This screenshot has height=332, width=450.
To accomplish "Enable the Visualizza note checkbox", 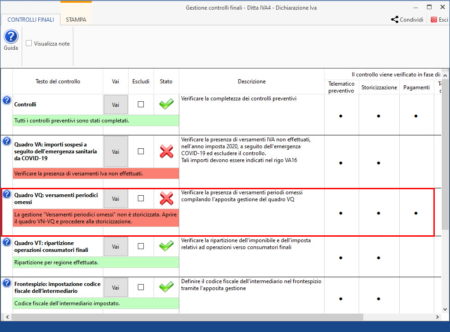I will (29, 44).
